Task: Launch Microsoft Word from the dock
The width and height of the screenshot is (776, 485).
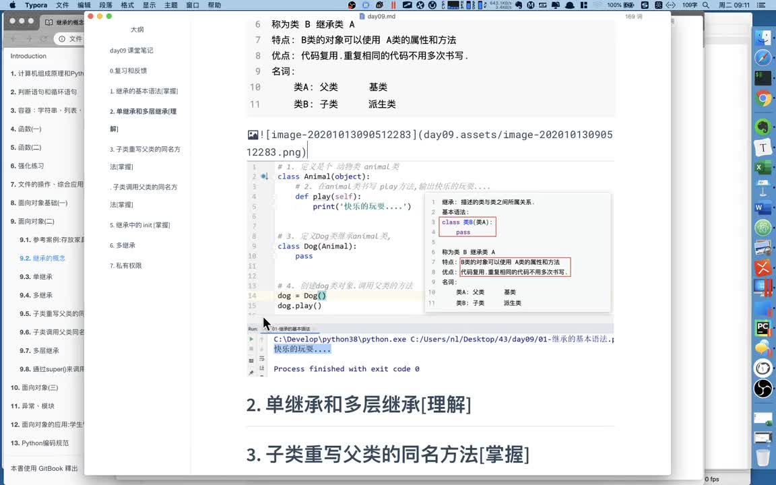Action: pos(763,208)
